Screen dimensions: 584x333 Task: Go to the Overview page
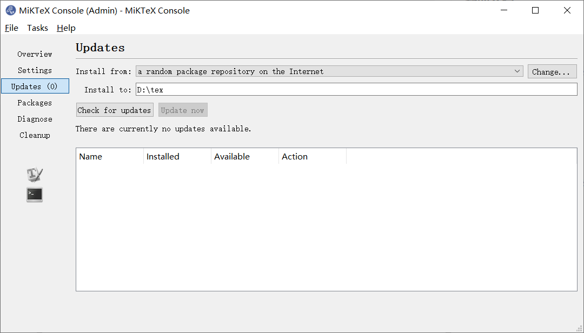35,54
